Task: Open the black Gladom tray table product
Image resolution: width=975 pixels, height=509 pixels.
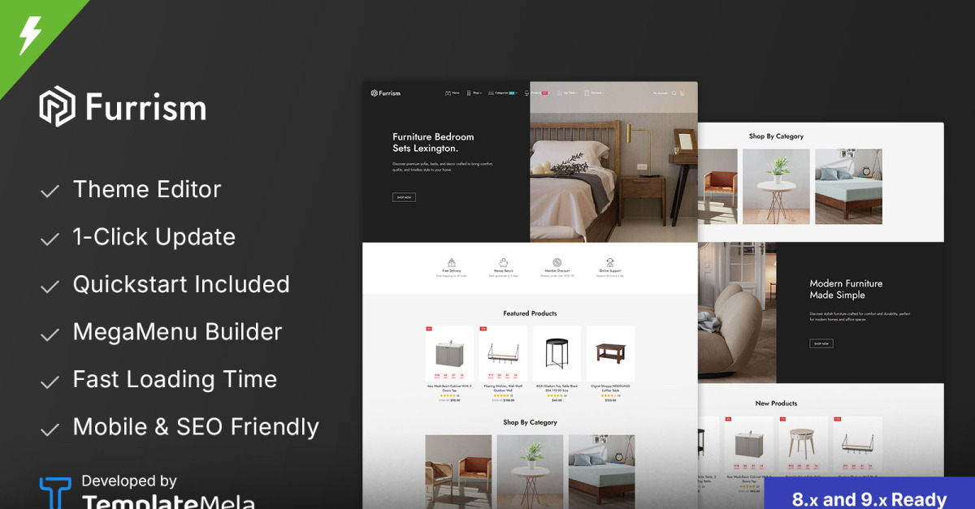Action: coord(557,354)
